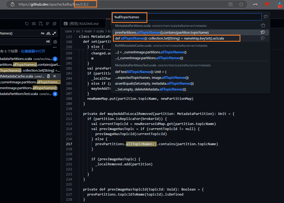Open sidebar result 'rrentImage.partitions.allTopicNames())'
The height and width of the screenshot is (203, 284).
(30, 88)
